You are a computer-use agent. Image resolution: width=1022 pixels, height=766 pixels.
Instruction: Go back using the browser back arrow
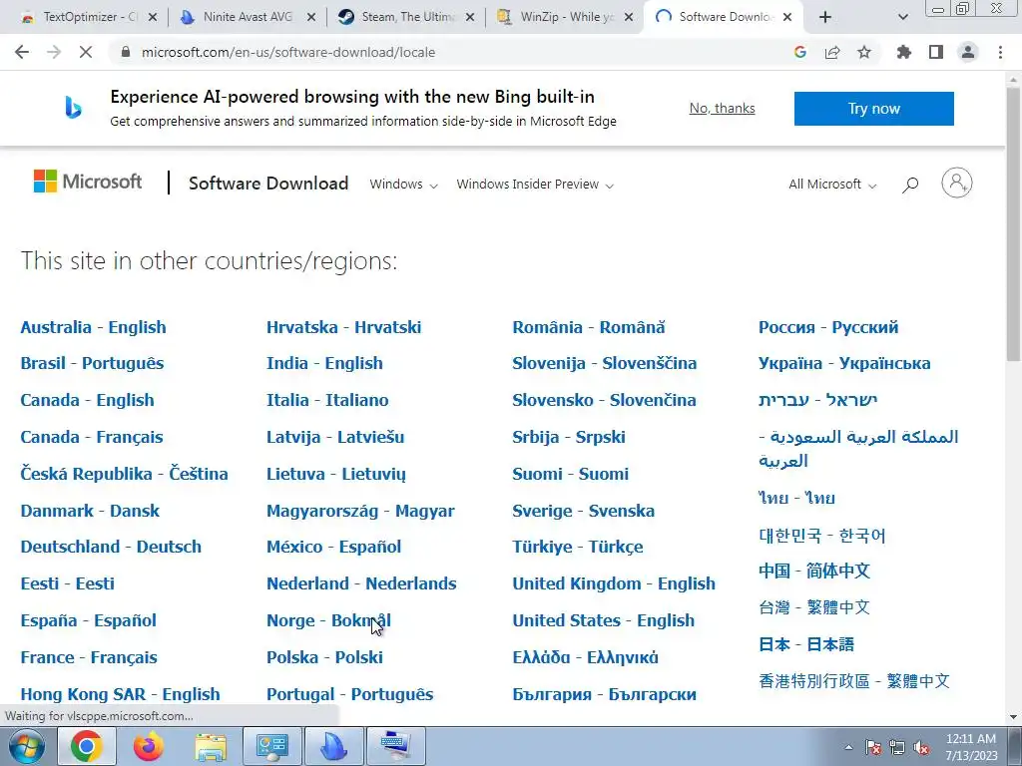(x=22, y=52)
